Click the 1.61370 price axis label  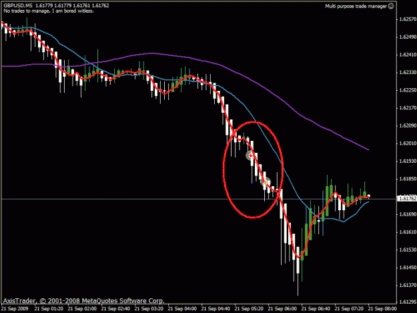click(408, 285)
